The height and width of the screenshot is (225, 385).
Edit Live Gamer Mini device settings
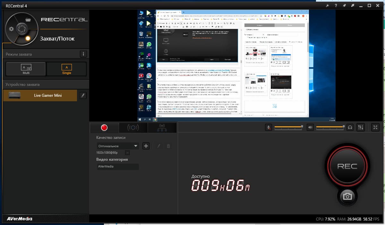coord(83,95)
